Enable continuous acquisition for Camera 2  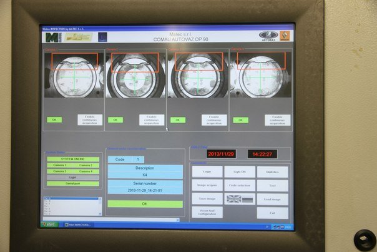point(152,119)
